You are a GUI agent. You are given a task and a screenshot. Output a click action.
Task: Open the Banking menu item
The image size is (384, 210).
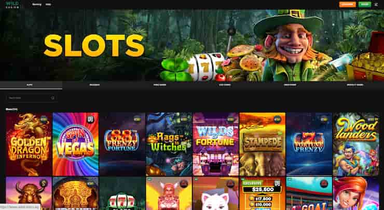pos(37,4)
